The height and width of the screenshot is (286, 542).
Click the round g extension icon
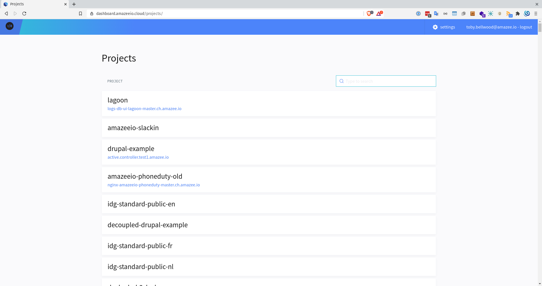coord(500,14)
